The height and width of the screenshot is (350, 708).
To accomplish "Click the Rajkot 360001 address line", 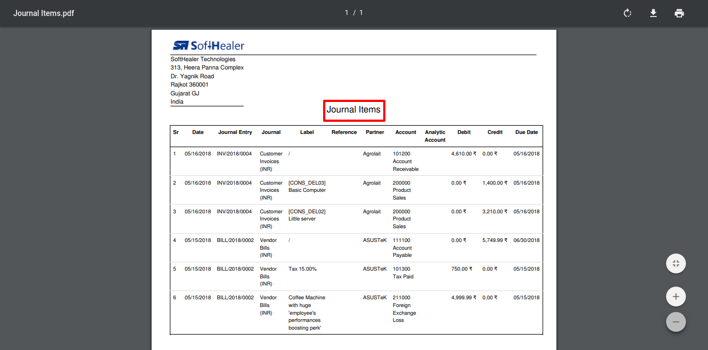I will coord(190,84).
